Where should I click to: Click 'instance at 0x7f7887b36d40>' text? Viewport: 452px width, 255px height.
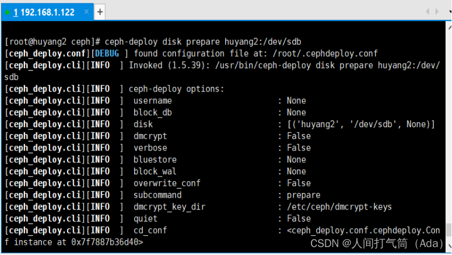(78, 243)
